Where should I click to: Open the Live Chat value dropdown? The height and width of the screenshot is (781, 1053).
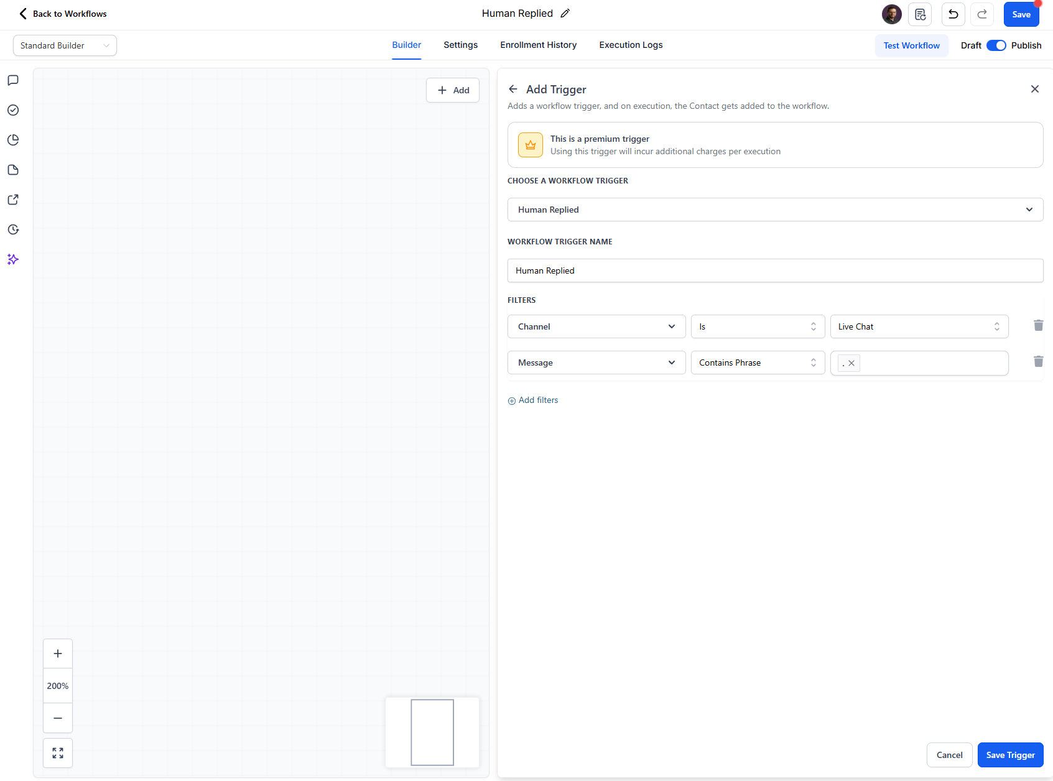click(x=919, y=326)
